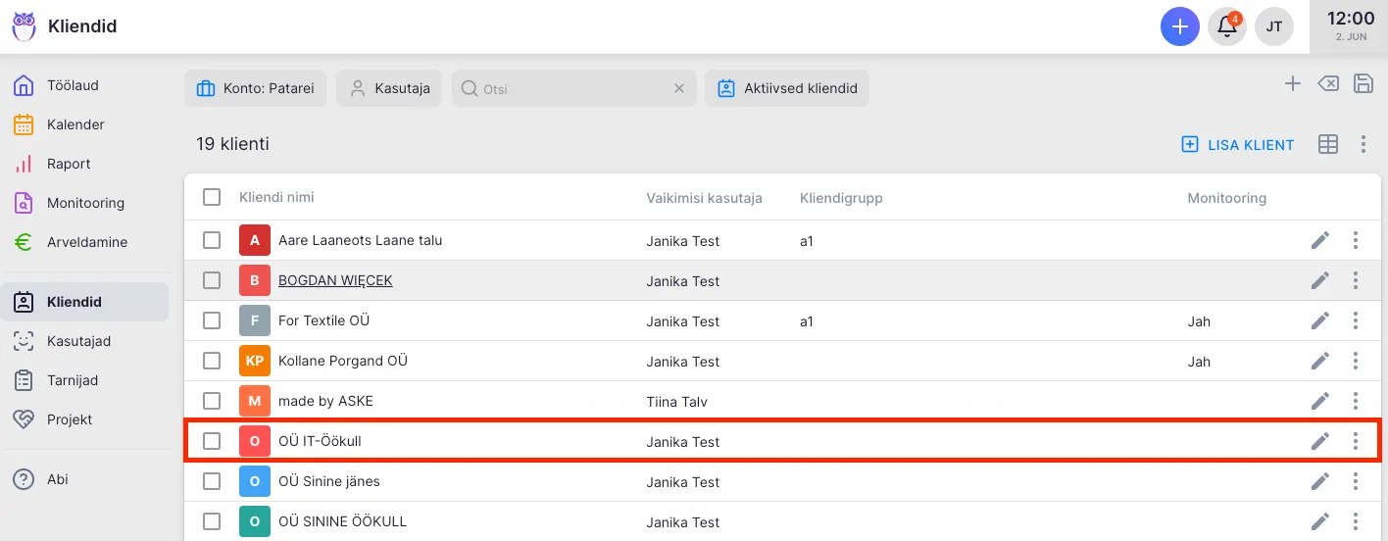Clear search field with the X icon
Screen dimensions: 1388x541
pos(678,88)
